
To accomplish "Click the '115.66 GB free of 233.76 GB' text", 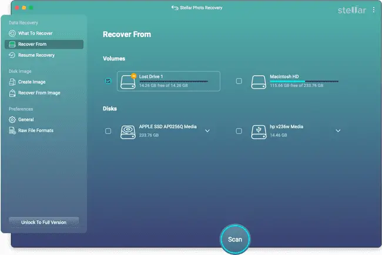I will pos(296,85).
